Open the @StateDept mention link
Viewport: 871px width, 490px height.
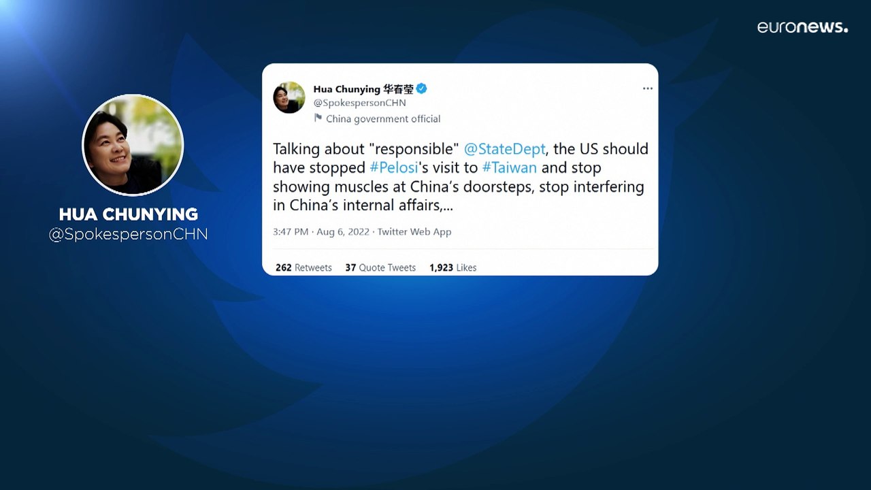coord(504,148)
